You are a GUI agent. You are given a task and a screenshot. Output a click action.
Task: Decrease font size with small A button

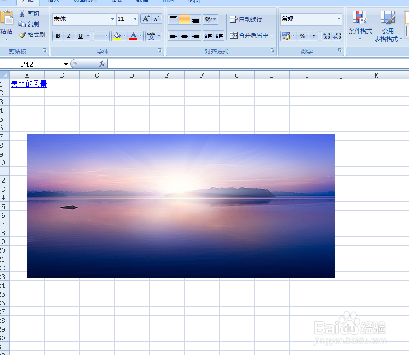(156, 19)
